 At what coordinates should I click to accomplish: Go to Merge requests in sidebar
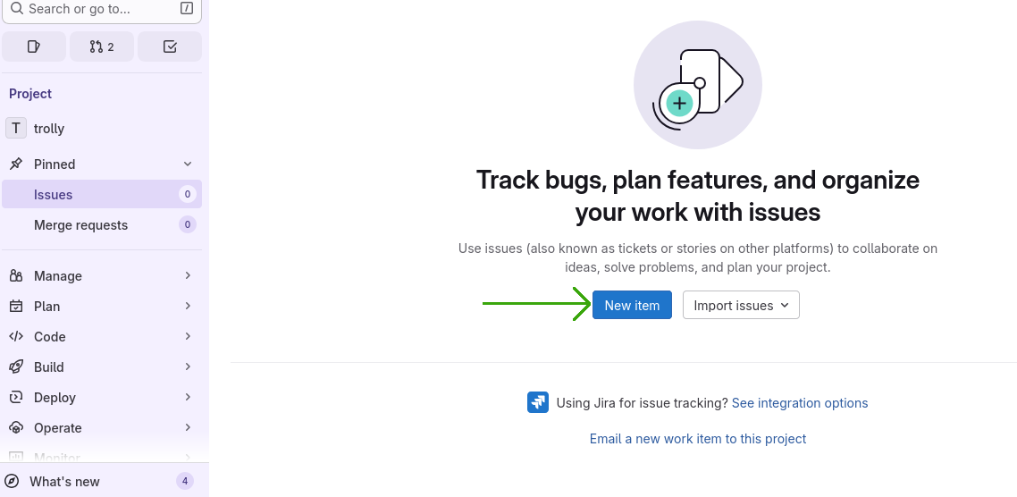[x=80, y=225]
